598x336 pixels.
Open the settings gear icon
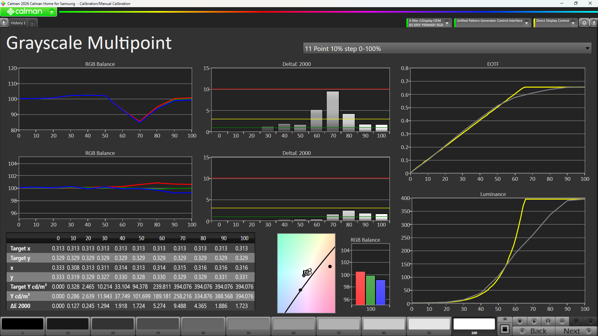[584, 23]
